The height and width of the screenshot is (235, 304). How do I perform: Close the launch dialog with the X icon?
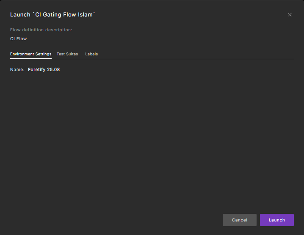[290, 15]
